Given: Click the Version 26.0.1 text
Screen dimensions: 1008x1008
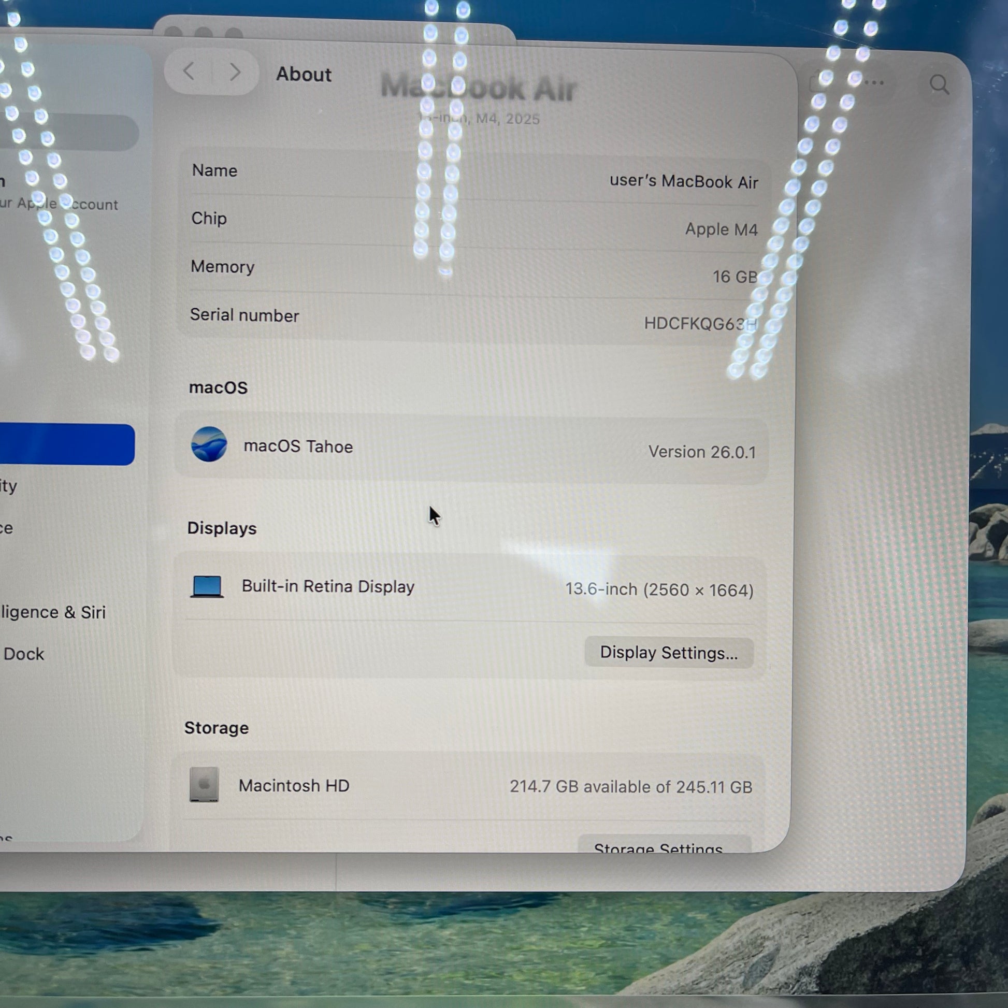Looking at the screenshot, I should pyautogui.click(x=702, y=452).
